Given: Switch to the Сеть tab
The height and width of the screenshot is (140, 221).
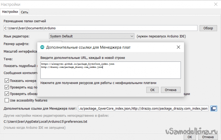Looking at the screenshot, I should click(x=24, y=12).
